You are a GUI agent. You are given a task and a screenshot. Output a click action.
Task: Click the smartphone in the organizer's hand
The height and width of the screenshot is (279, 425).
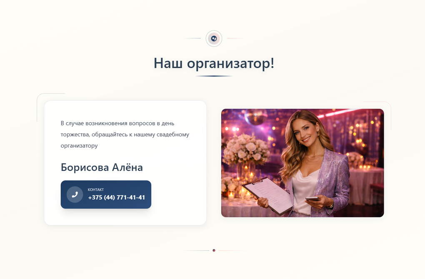pyautogui.click(x=313, y=199)
